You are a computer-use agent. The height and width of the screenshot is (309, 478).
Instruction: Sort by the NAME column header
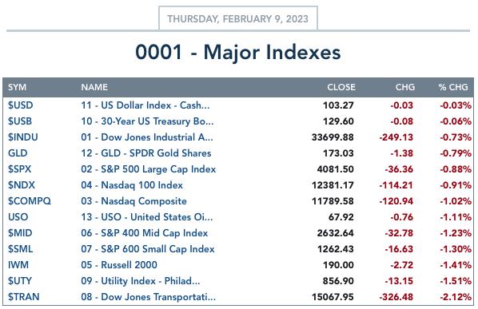94,87
